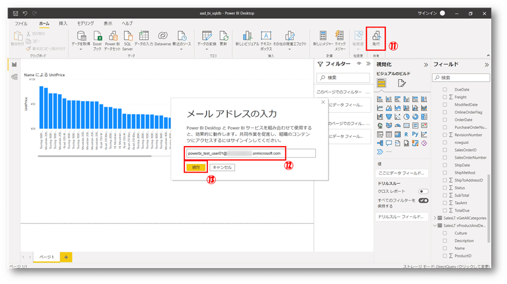Collapse the 視覚化 pane with chevrons
Viewport: 507px width, 284px height.
[x=426, y=65]
